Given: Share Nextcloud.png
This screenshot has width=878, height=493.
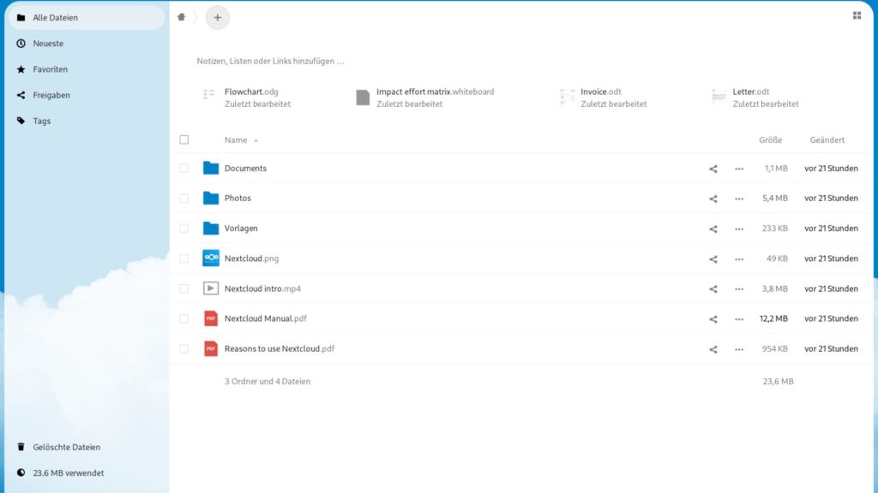Looking at the screenshot, I should tap(713, 258).
